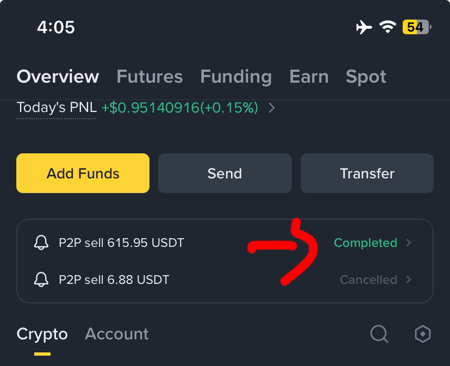Switch to the Account tab

click(x=117, y=334)
